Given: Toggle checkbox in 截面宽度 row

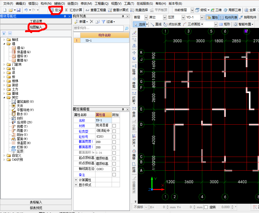Looking at the screenshot, I should tap(114, 142).
